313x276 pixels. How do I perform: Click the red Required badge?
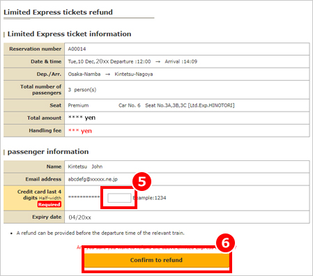tap(49, 204)
